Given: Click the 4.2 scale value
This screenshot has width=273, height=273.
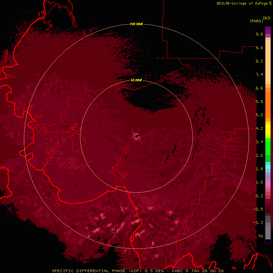Looking at the screenshot, I should click(x=259, y=129).
